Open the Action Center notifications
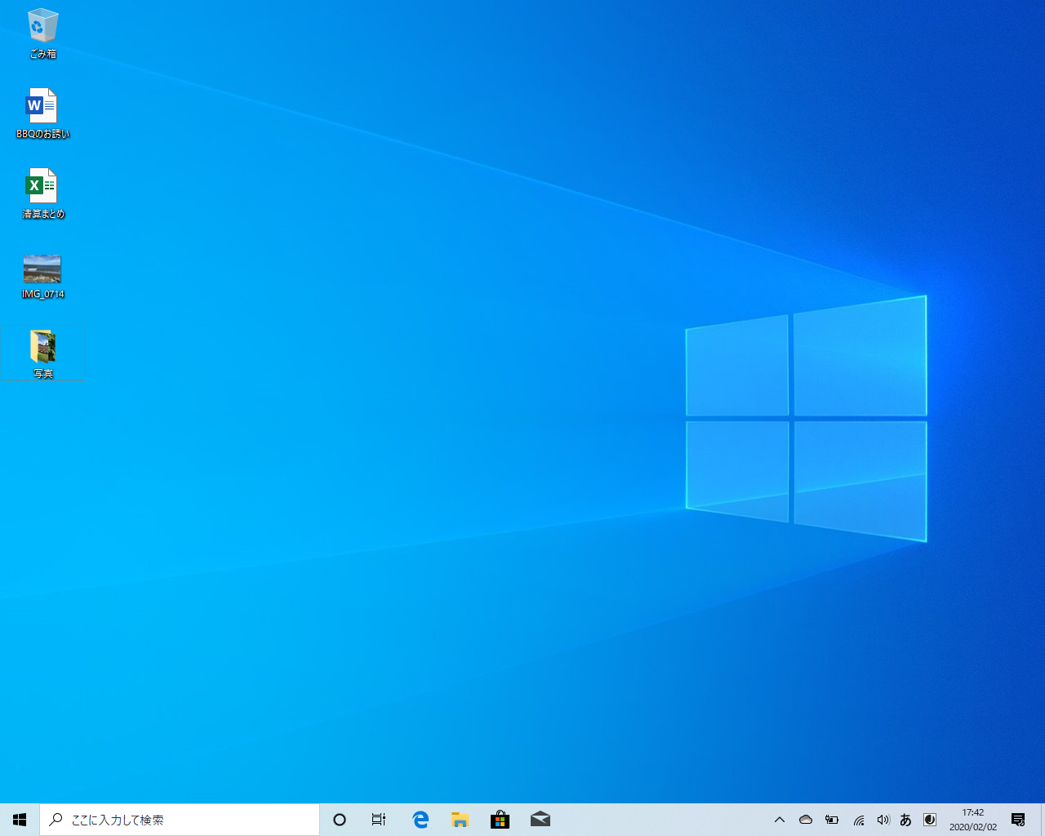 click(x=1018, y=820)
